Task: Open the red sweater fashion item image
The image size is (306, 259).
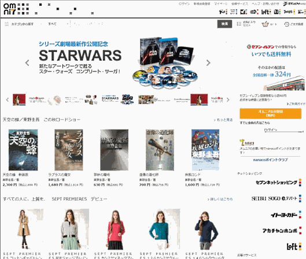Action: (x=116, y=229)
